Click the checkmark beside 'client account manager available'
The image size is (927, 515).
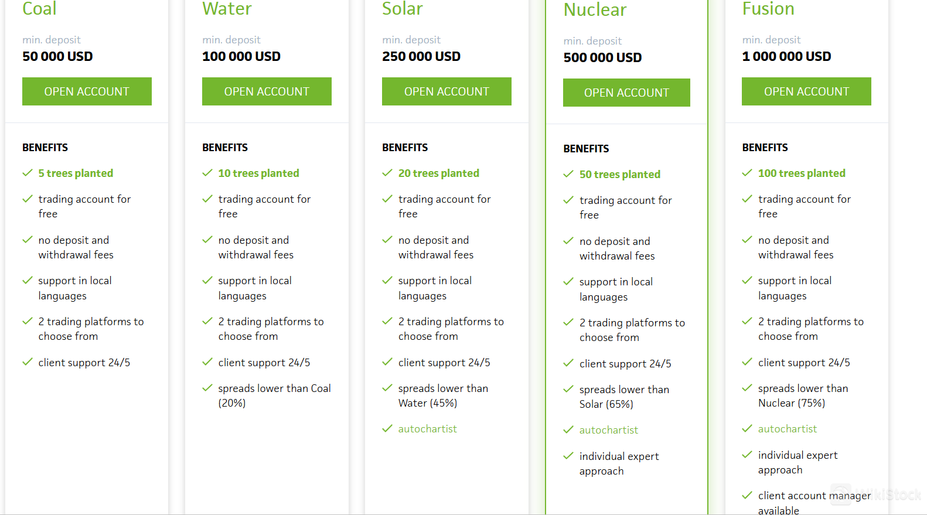click(x=747, y=496)
